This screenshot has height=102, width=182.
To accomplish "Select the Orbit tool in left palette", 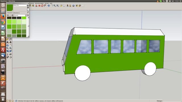I will tap(8, 45).
